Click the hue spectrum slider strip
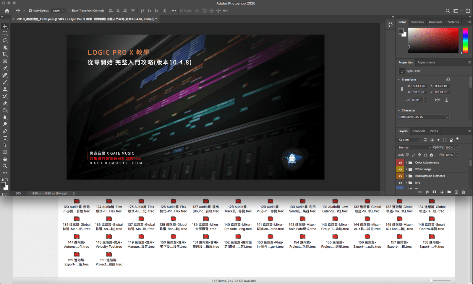The width and height of the screenshot is (473, 284). click(466, 41)
